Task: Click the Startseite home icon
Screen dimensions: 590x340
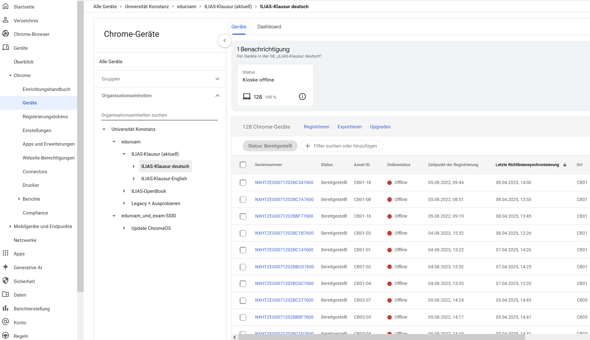Action: point(6,7)
